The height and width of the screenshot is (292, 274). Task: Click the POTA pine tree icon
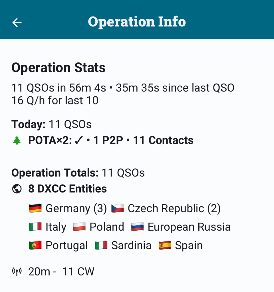click(x=17, y=140)
